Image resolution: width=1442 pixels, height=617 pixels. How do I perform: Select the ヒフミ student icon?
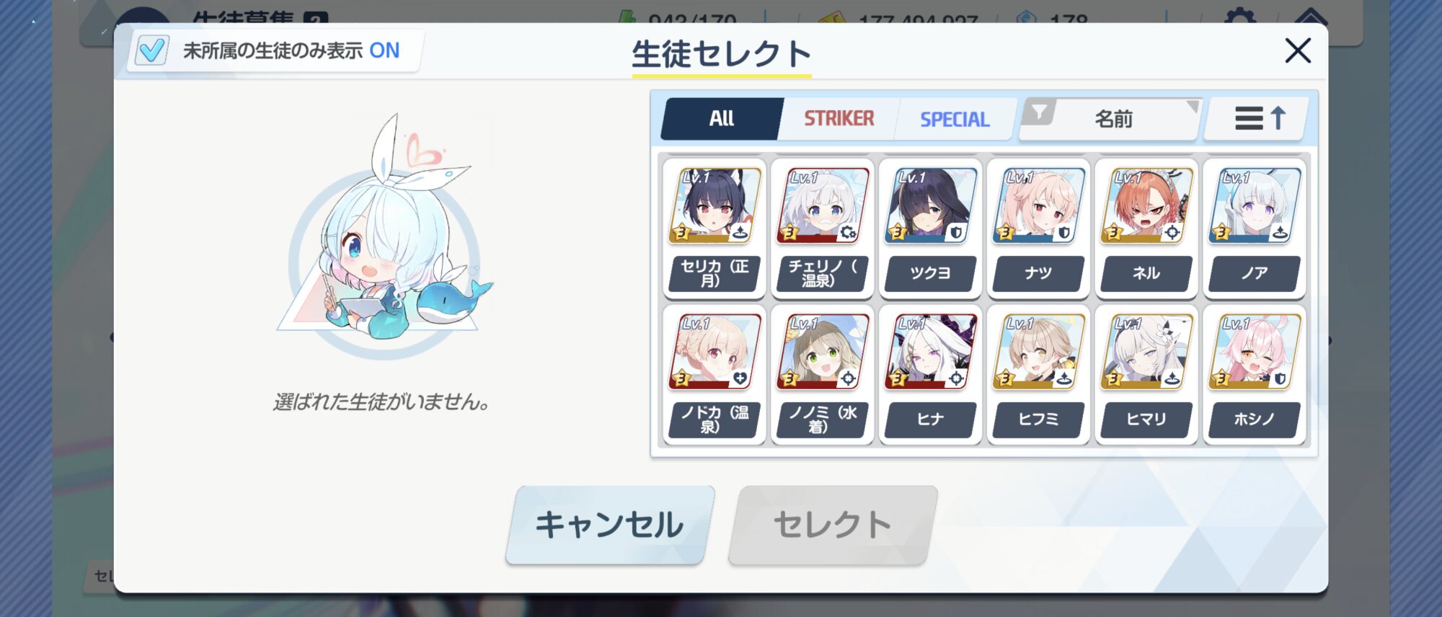1038,352
